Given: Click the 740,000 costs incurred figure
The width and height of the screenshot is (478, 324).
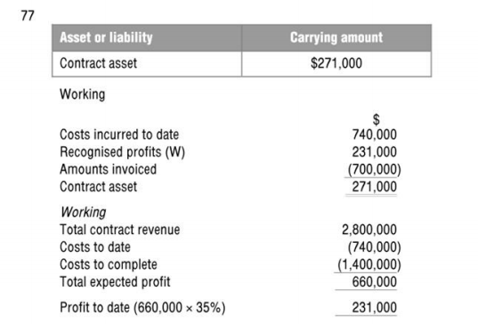Looking at the screenshot, I should pos(375,134).
